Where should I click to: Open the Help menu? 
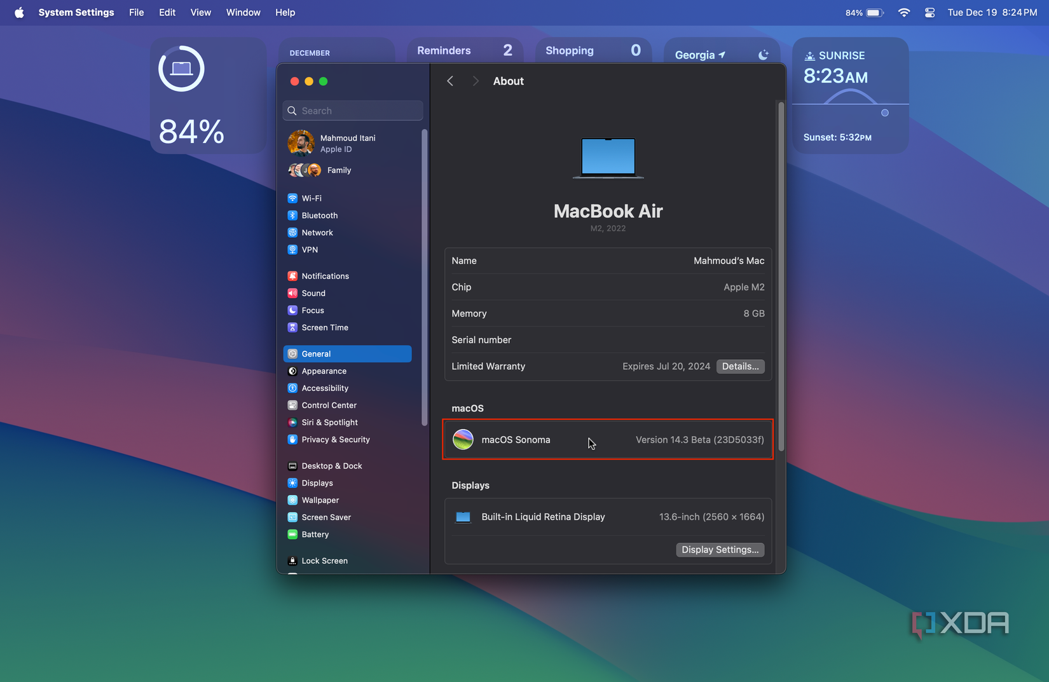click(285, 12)
